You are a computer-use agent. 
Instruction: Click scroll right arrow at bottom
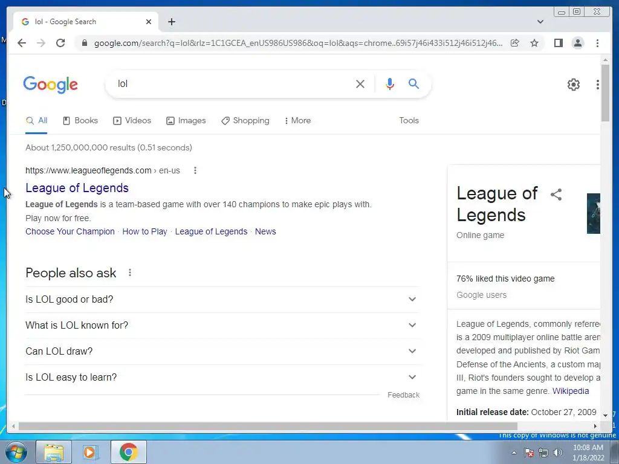coord(595,426)
